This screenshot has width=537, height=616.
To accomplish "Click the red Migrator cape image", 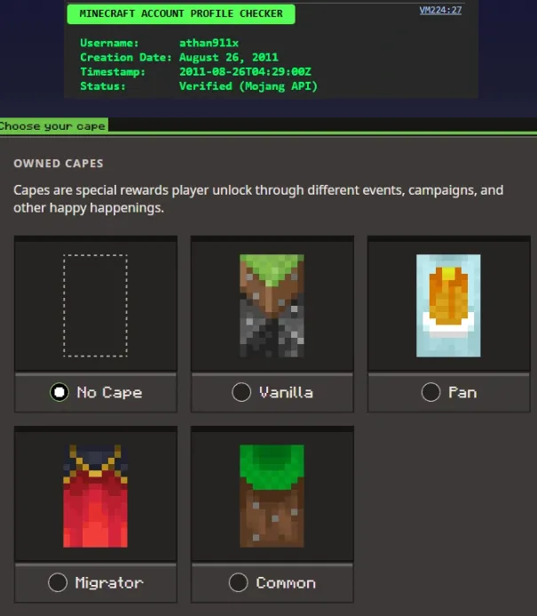I will pyautogui.click(x=95, y=496).
